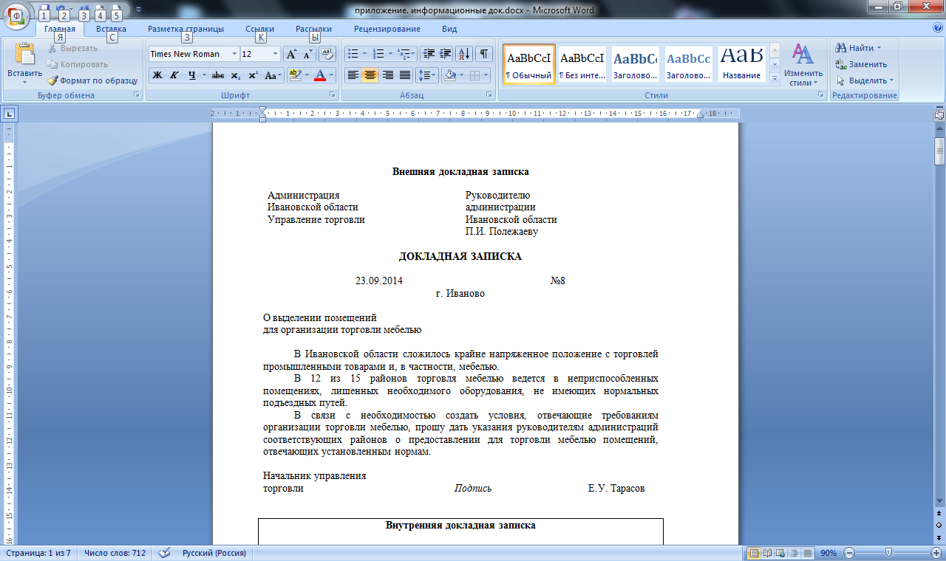Toggle print layout view

[x=754, y=553]
